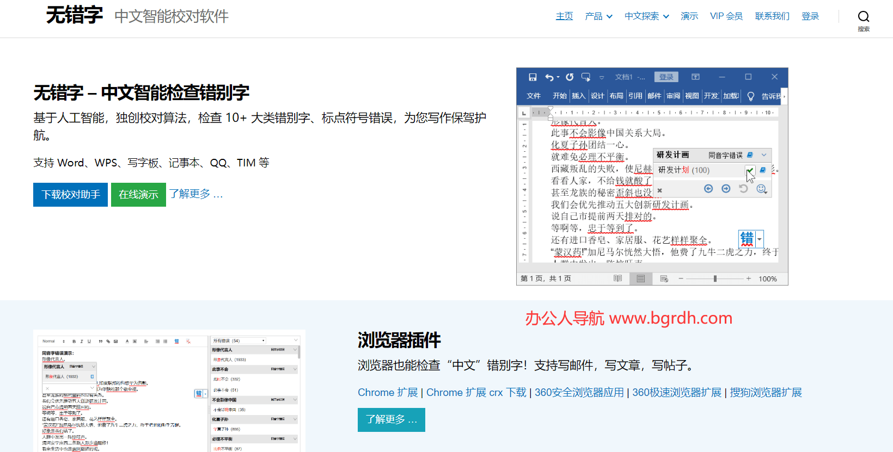Open the Chrome 扩展 crx 下载 link
The image size is (893, 452).
pyautogui.click(x=476, y=393)
